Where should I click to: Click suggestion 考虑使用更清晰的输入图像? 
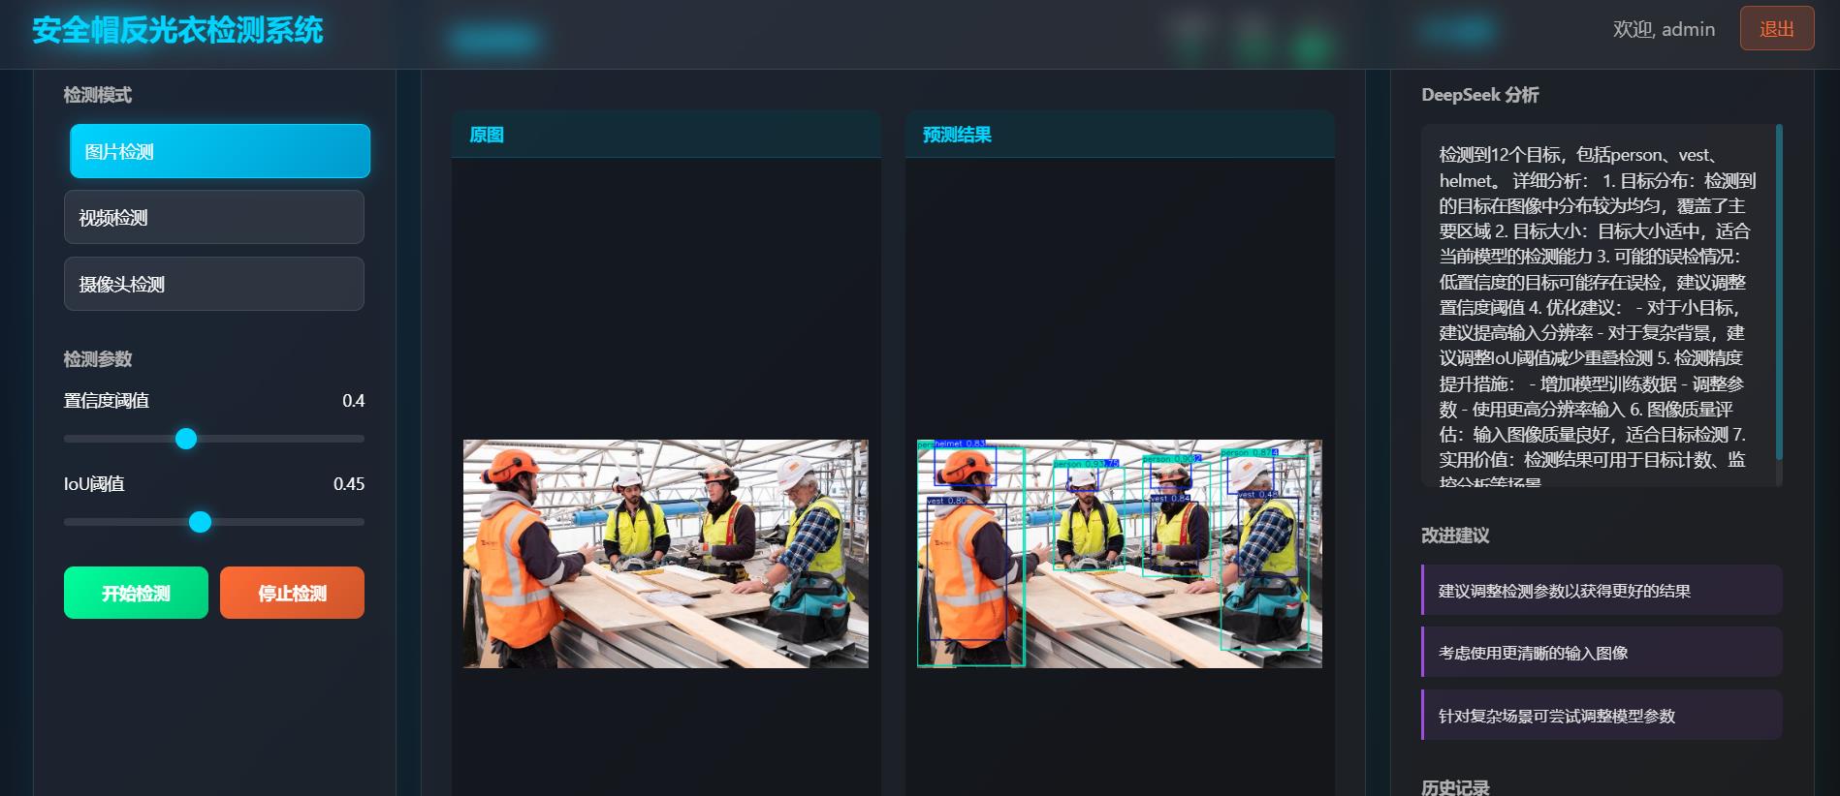pos(1602,652)
